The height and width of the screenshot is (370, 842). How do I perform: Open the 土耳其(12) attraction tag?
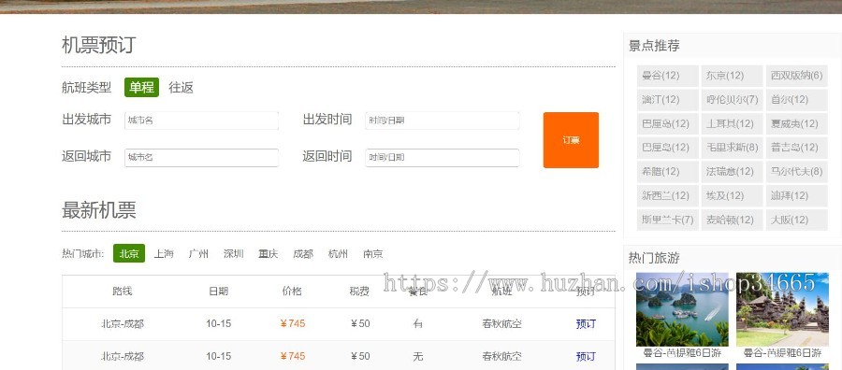tap(732, 124)
